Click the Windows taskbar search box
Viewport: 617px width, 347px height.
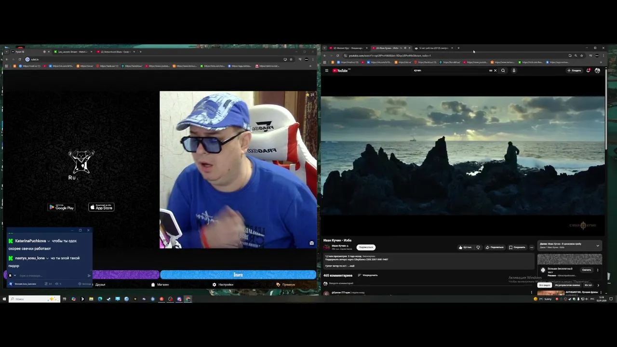coord(34,299)
